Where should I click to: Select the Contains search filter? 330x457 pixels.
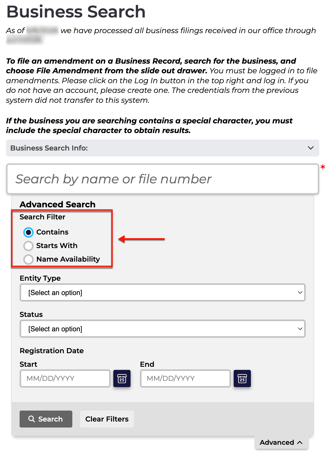click(28, 232)
